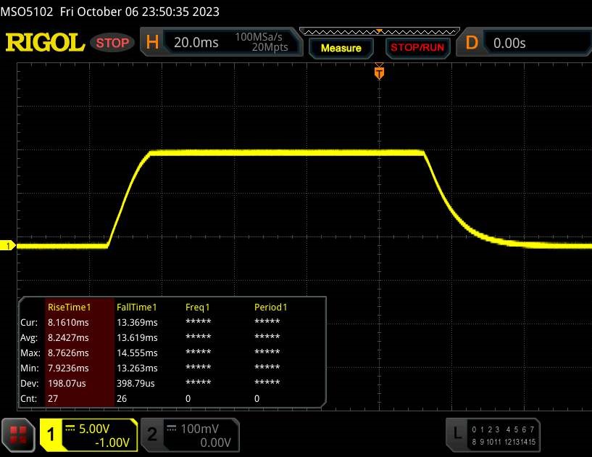Click the RIGOL logo
This screenshot has height=457, width=592.
tap(45, 42)
